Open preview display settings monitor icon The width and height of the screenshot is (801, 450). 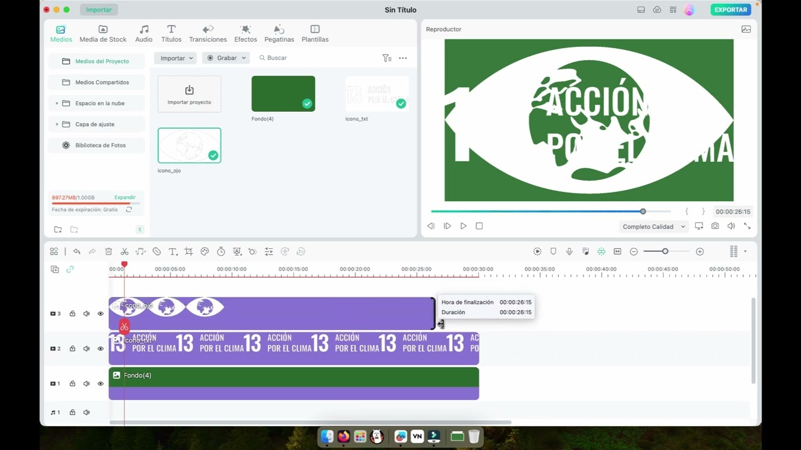[698, 226]
